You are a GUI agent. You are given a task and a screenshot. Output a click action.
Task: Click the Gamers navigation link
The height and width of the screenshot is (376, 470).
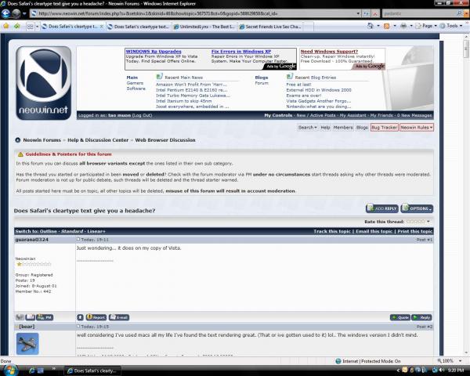pos(135,83)
